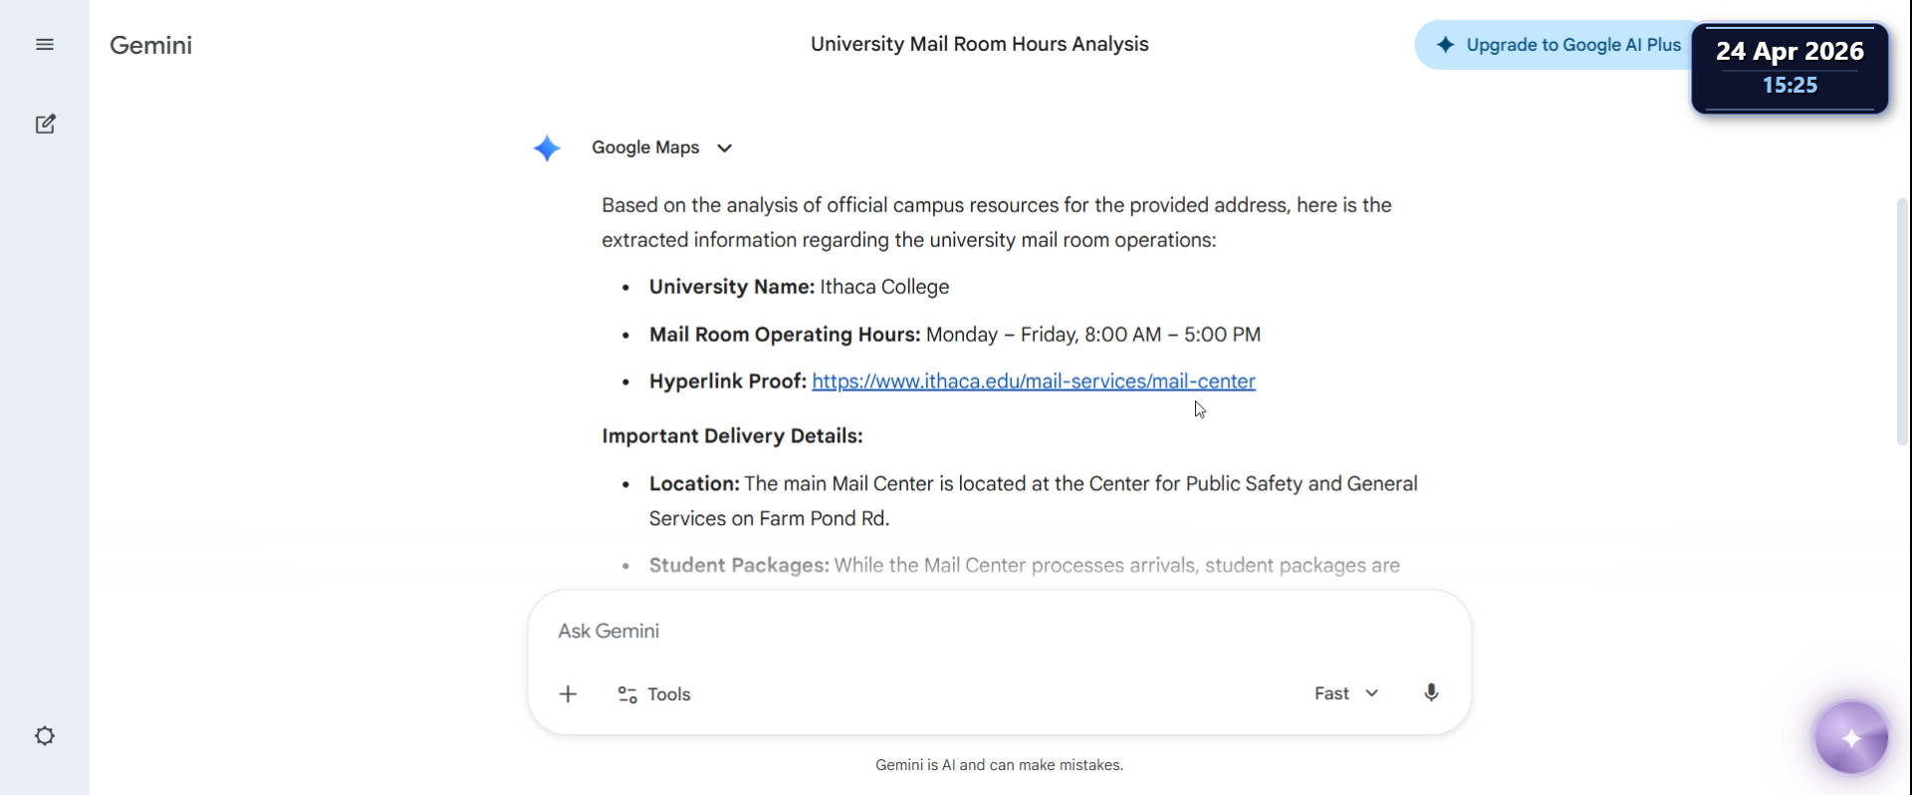The image size is (1912, 795).
Task: Click the plus add-files icon
Action: coord(568,694)
